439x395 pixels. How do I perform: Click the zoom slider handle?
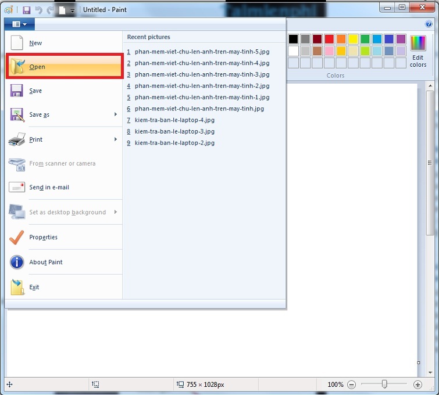[384, 384]
